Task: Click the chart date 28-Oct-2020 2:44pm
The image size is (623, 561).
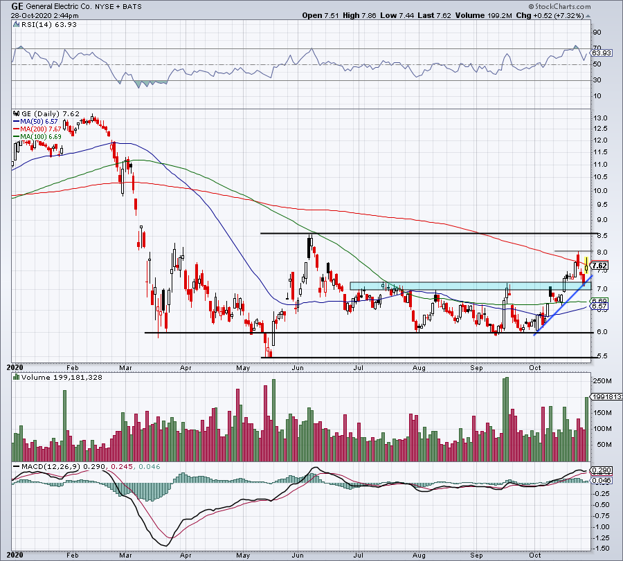Action: coord(44,16)
